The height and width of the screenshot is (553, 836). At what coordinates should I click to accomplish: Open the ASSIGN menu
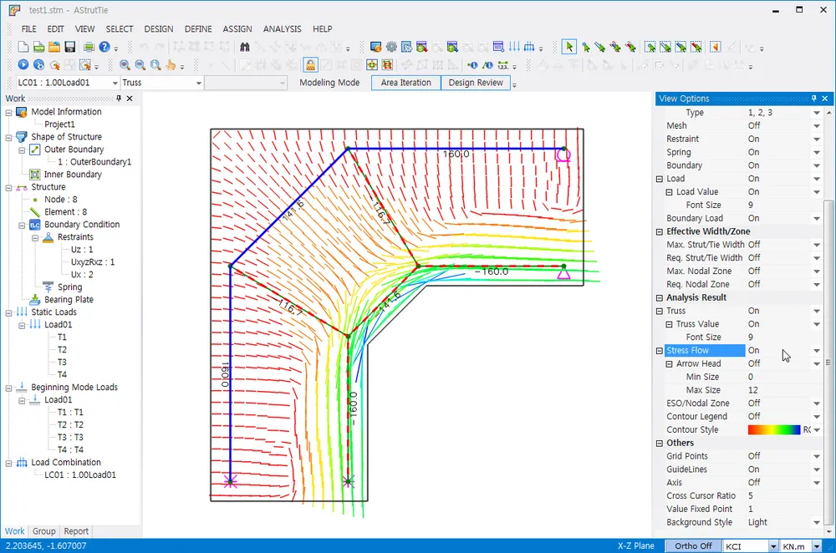coord(237,28)
